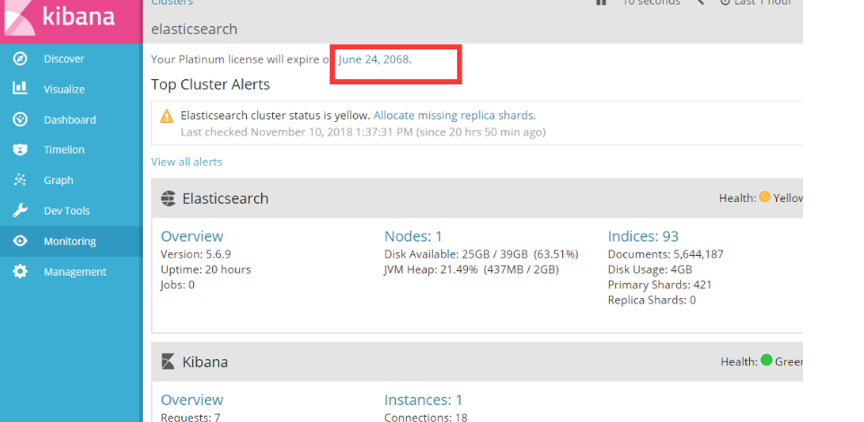Open the Elasticsearch Nodes: 1 link
Viewport: 864px width, 422px height.
tap(413, 236)
